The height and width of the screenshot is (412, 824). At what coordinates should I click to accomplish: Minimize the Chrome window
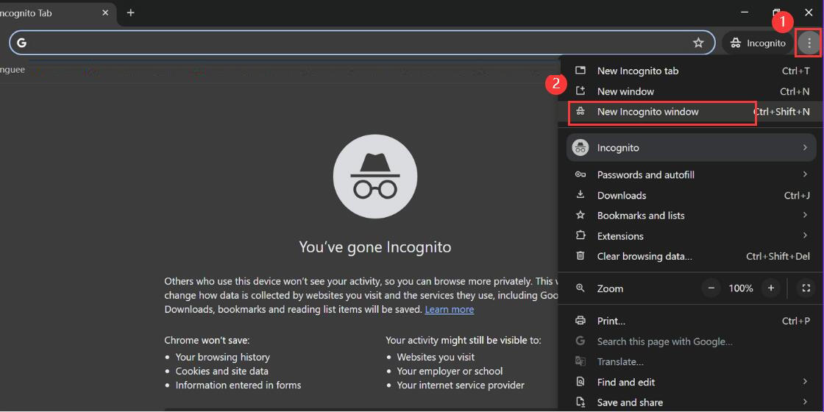(745, 12)
